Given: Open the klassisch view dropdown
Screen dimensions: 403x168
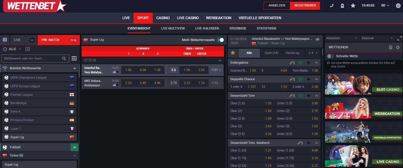Looking at the screenshot, I should coord(342,38).
